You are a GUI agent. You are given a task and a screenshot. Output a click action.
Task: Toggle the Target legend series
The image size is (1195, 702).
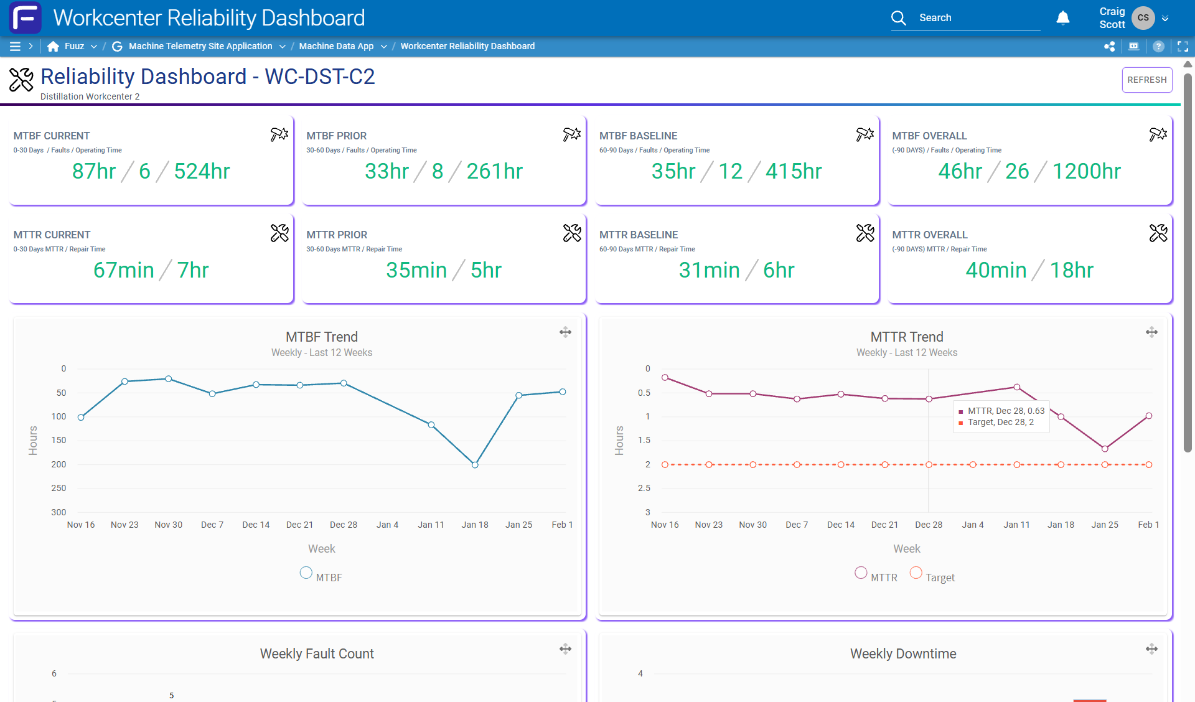pyautogui.click(x=932, y=576)
